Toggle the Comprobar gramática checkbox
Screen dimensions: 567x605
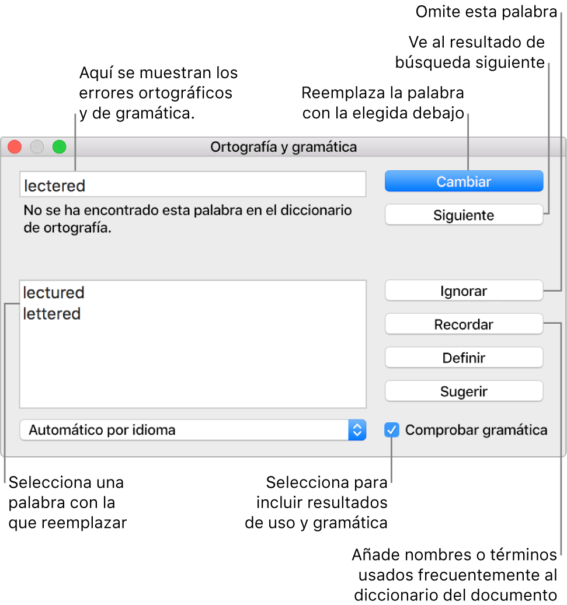(x=392, y=431)
